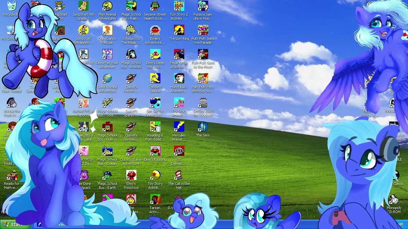Click the Windows Start button
This screenshot has height=229, width=408.
[14, 225]
